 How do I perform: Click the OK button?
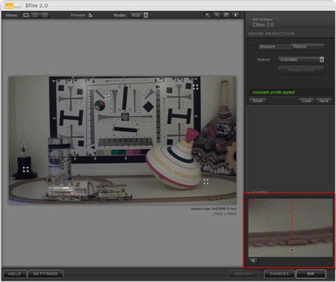tap(311, 274)
